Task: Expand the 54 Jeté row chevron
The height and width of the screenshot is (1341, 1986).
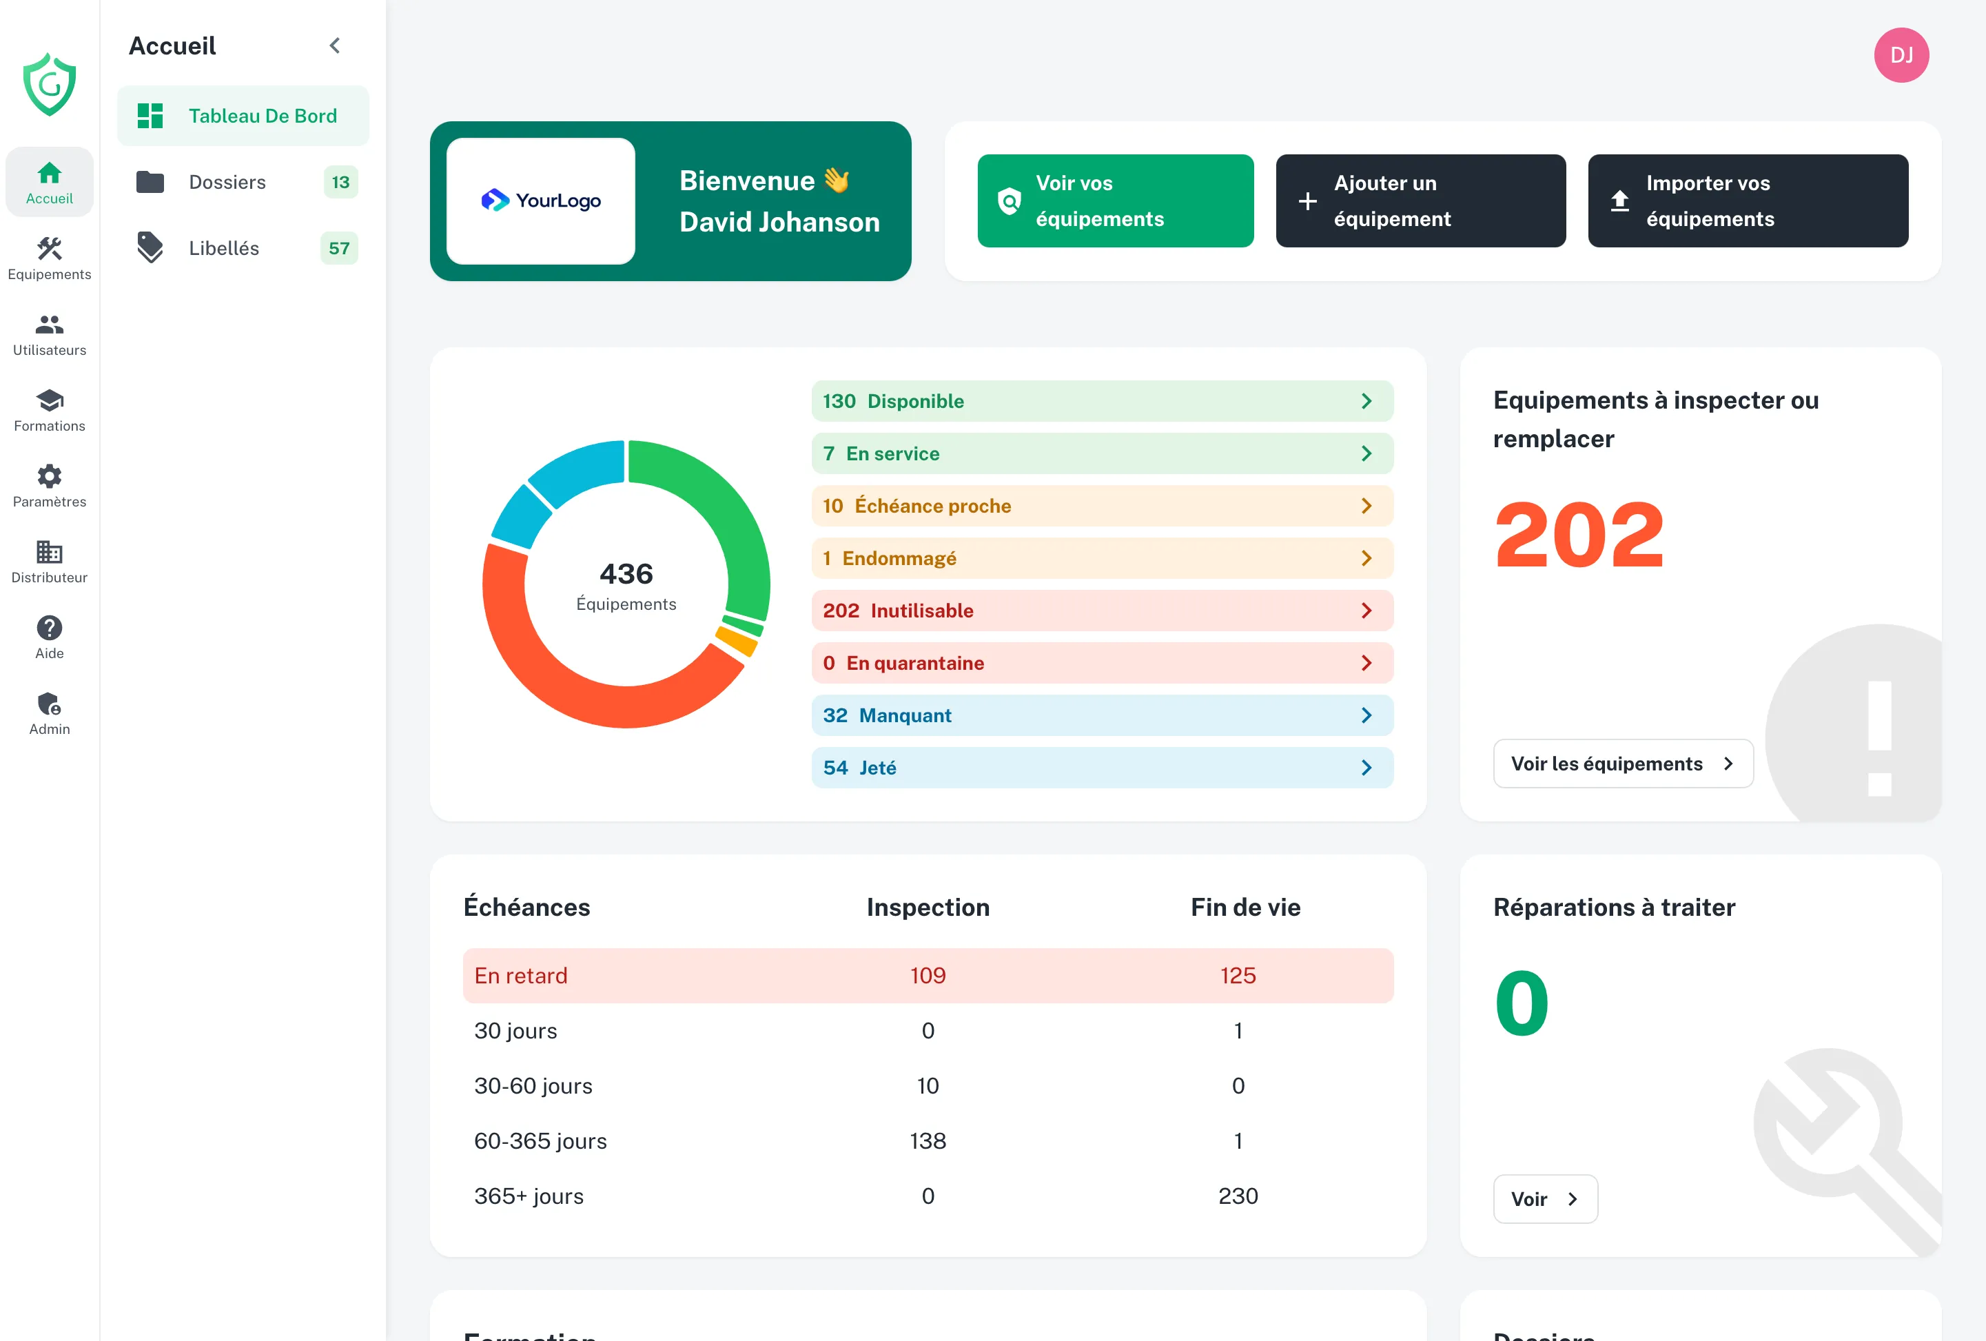Action: (x=1366, y=768)
